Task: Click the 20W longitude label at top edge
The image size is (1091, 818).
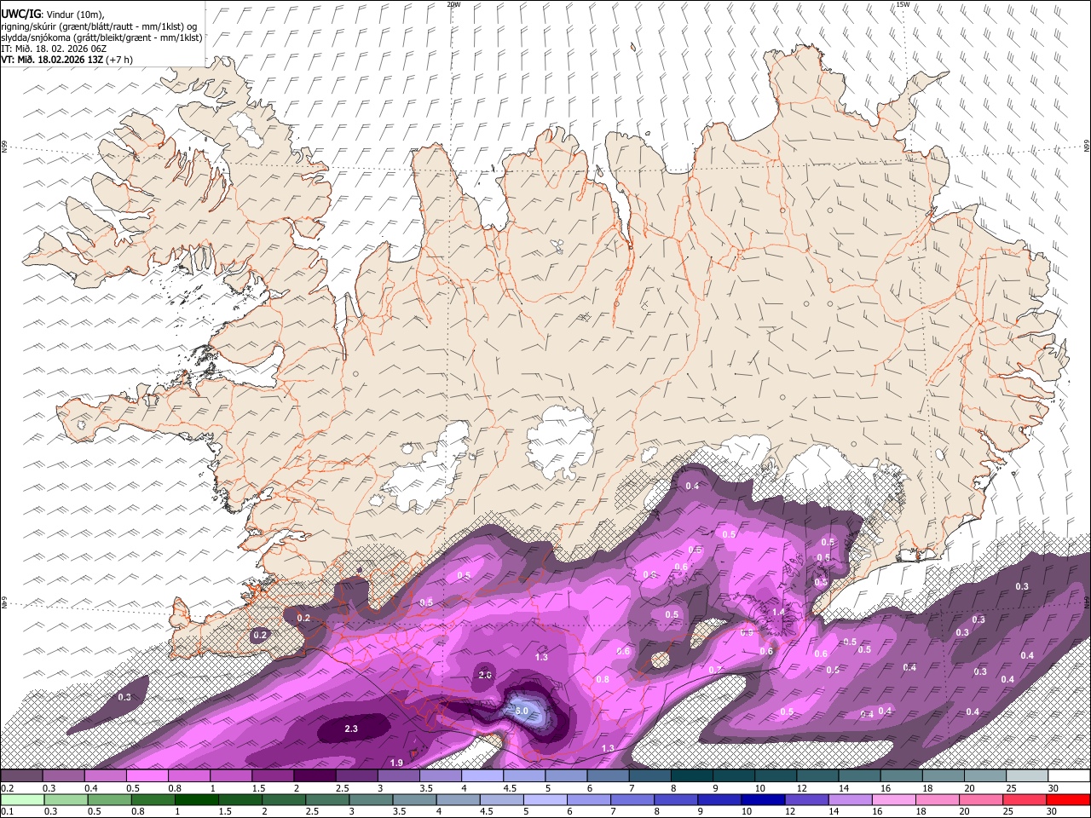Action: tap(453, 4)
